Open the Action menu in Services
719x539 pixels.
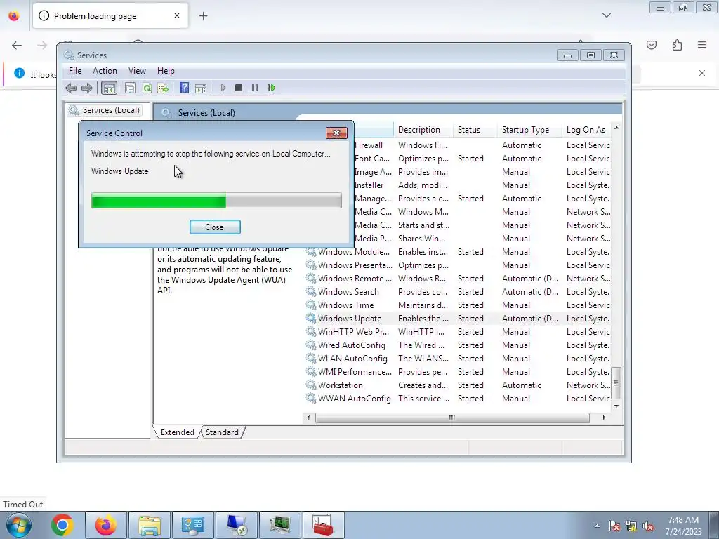105,71
